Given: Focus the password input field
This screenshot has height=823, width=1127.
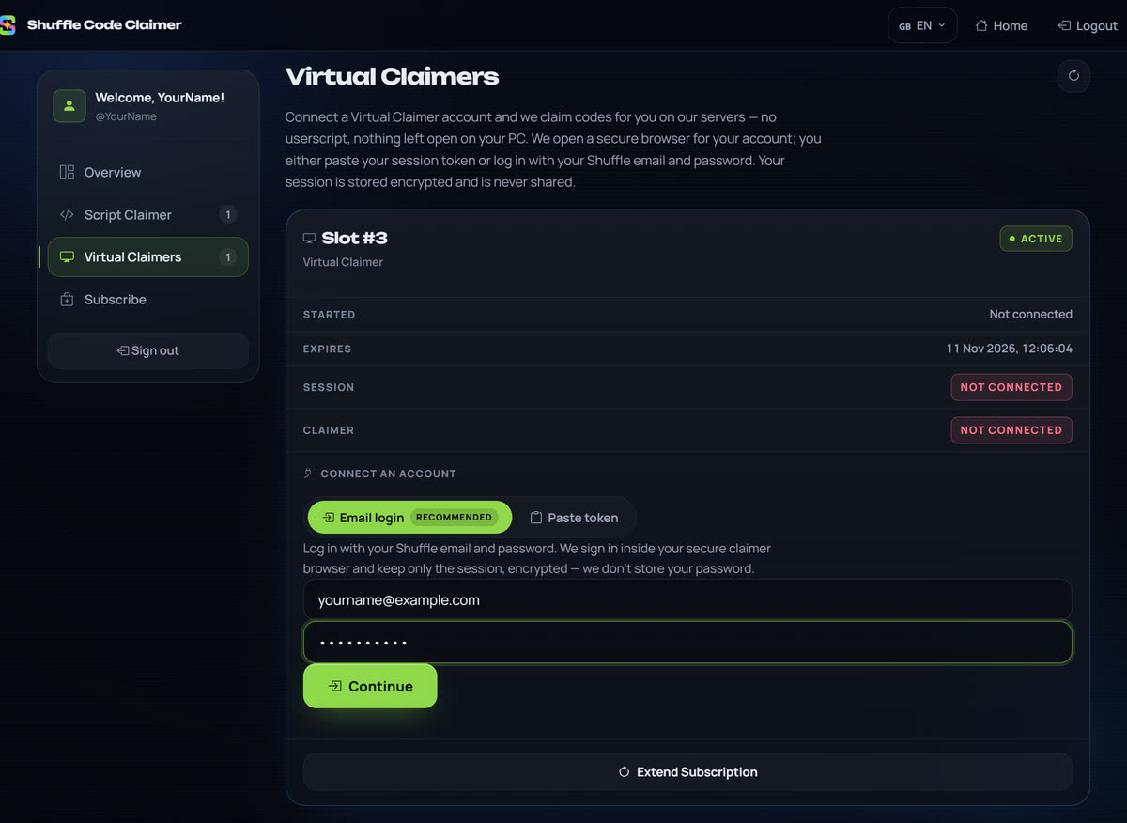Looking at the screenshot, I should (x=687, y=643).
